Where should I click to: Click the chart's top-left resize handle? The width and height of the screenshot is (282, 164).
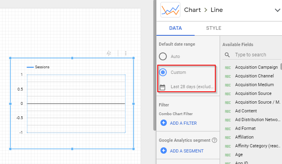click(x=10, y=58)
